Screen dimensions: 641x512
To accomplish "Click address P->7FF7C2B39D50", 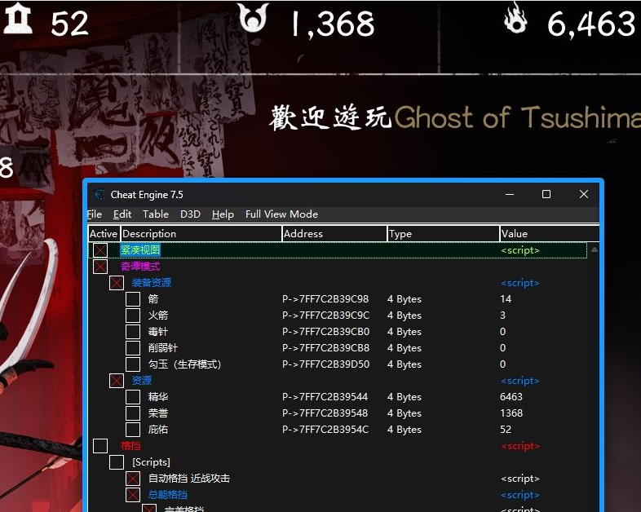I will pos(325,364).
